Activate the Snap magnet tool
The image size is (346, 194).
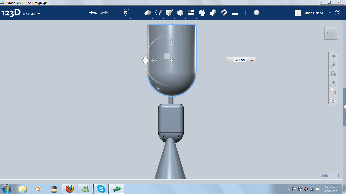[224, 13]
